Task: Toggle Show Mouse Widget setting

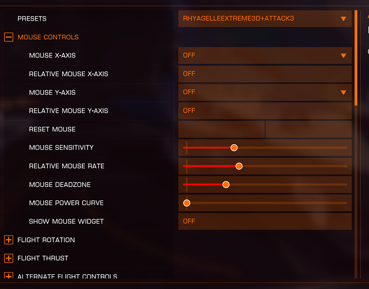Action: tap(265, 221)
